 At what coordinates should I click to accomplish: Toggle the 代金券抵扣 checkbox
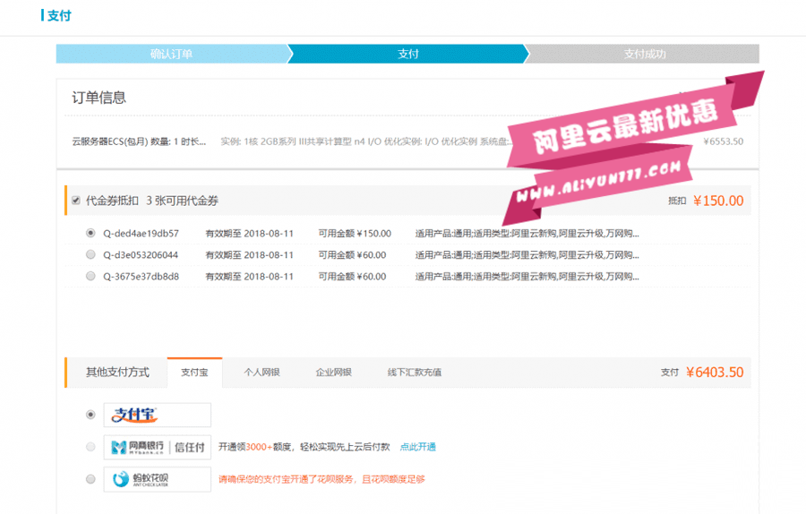[x=76, y=201]
